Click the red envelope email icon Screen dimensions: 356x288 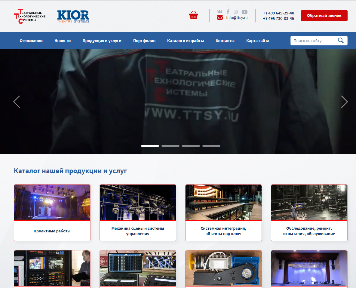pyautogui.click(x=220, y=18)
